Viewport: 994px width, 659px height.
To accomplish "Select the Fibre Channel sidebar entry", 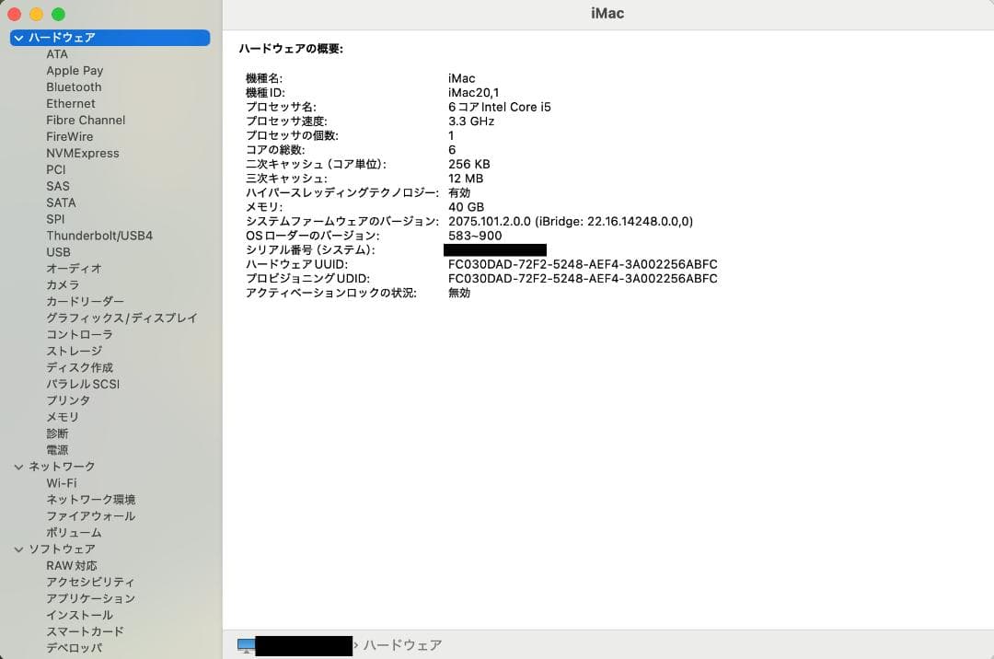I will pos(86,120).
